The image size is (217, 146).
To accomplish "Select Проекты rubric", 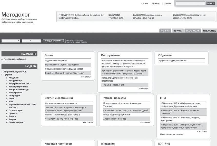I will [13, 113].
